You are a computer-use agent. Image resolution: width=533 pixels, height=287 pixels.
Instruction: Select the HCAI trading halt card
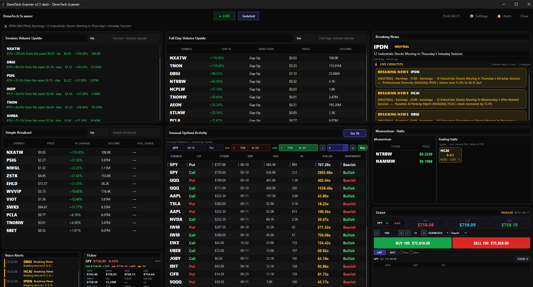coord(450,155)
